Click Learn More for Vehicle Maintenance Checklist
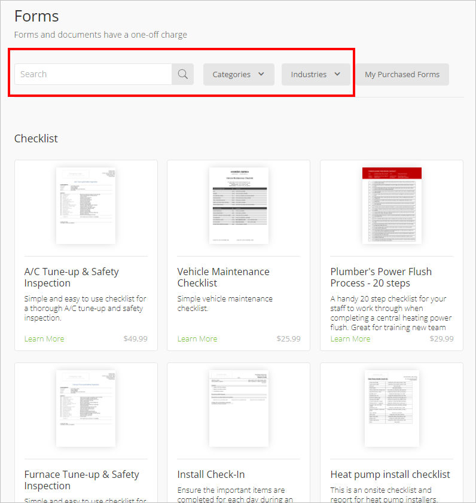The image size is (476, 503). [x=197, y=339]
